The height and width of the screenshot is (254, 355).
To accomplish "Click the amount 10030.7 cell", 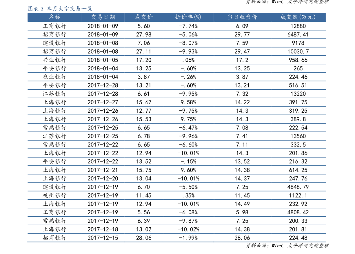I will 298,52.
